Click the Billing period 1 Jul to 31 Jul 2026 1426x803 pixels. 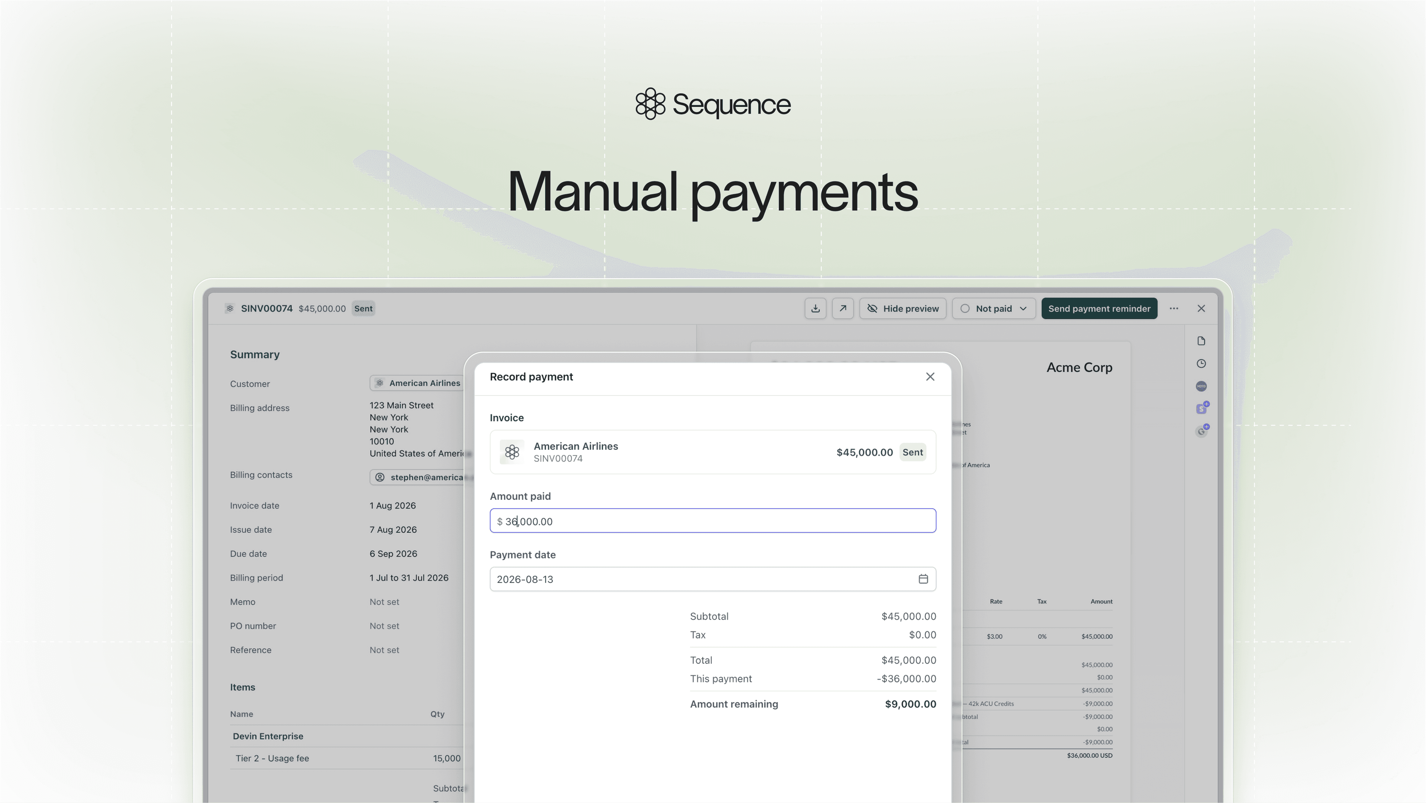tap(409, 578)
